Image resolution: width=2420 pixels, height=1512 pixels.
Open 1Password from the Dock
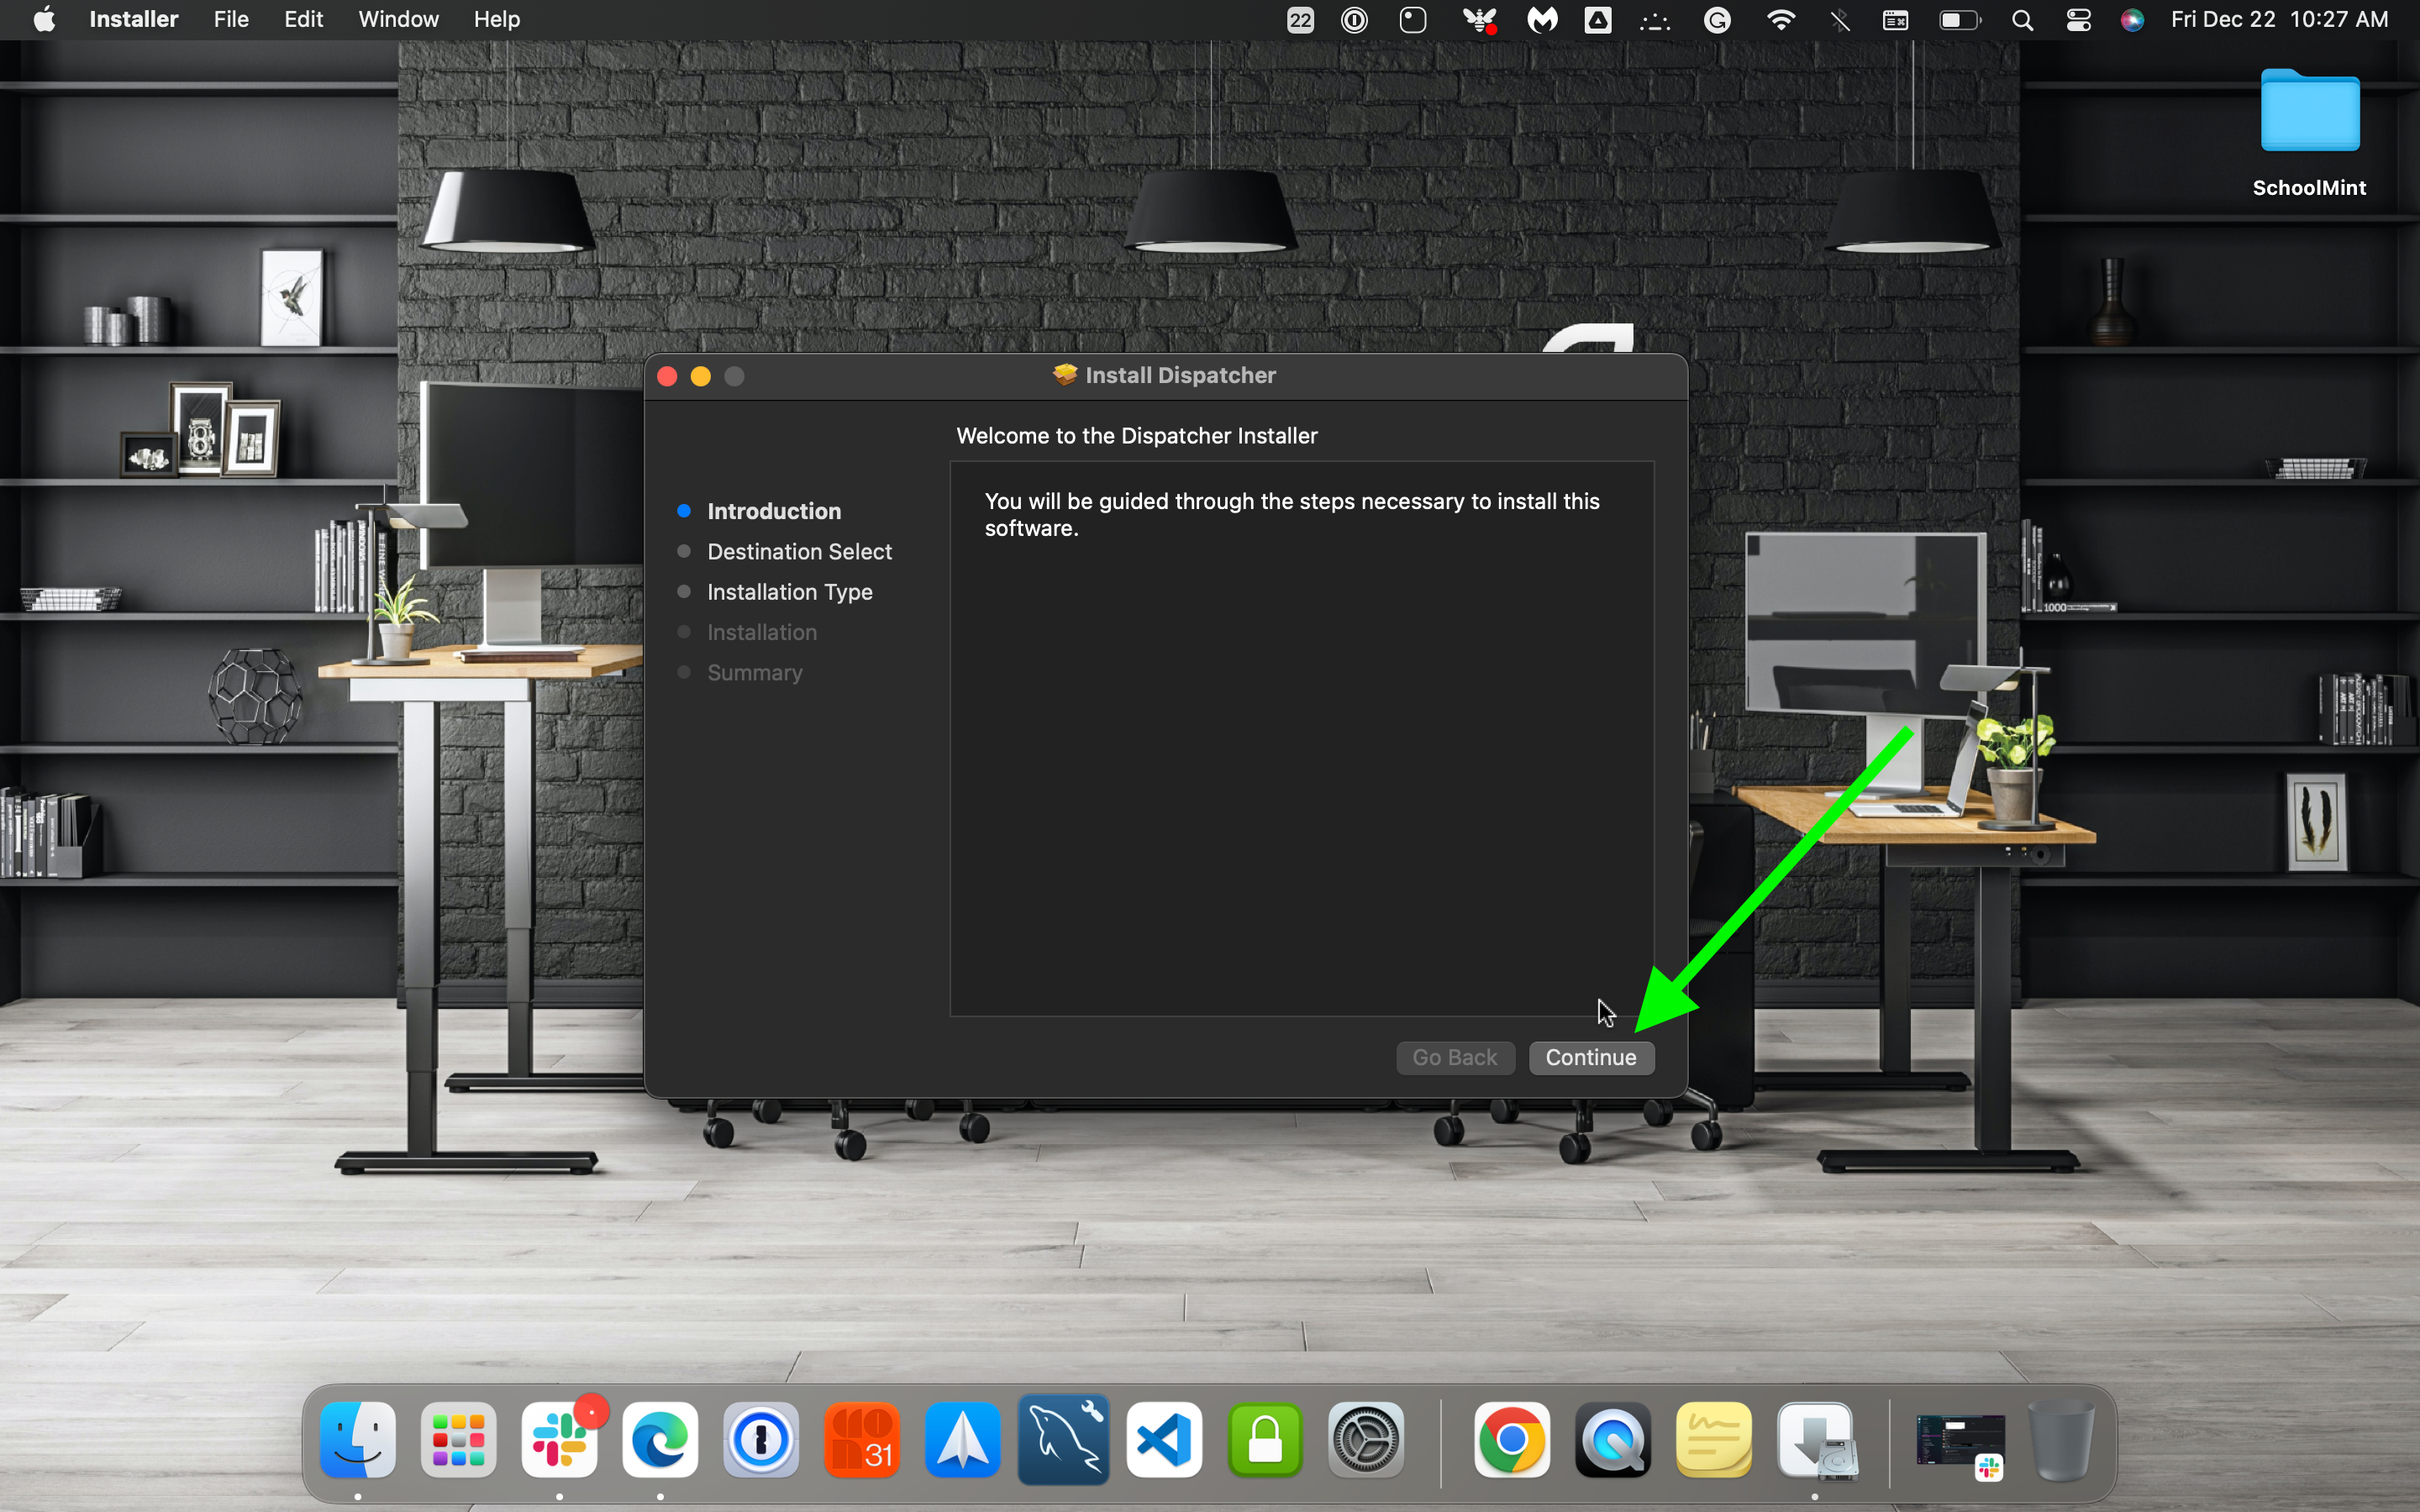click(760, 1440)
